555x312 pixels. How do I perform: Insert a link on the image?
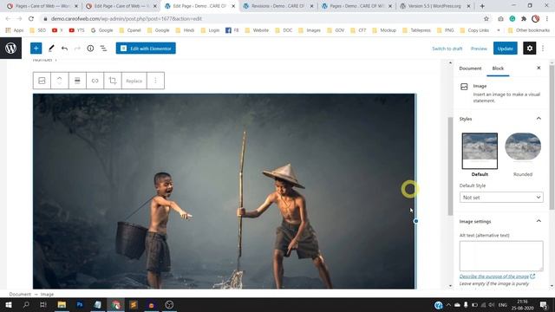[x=95, y=81]
